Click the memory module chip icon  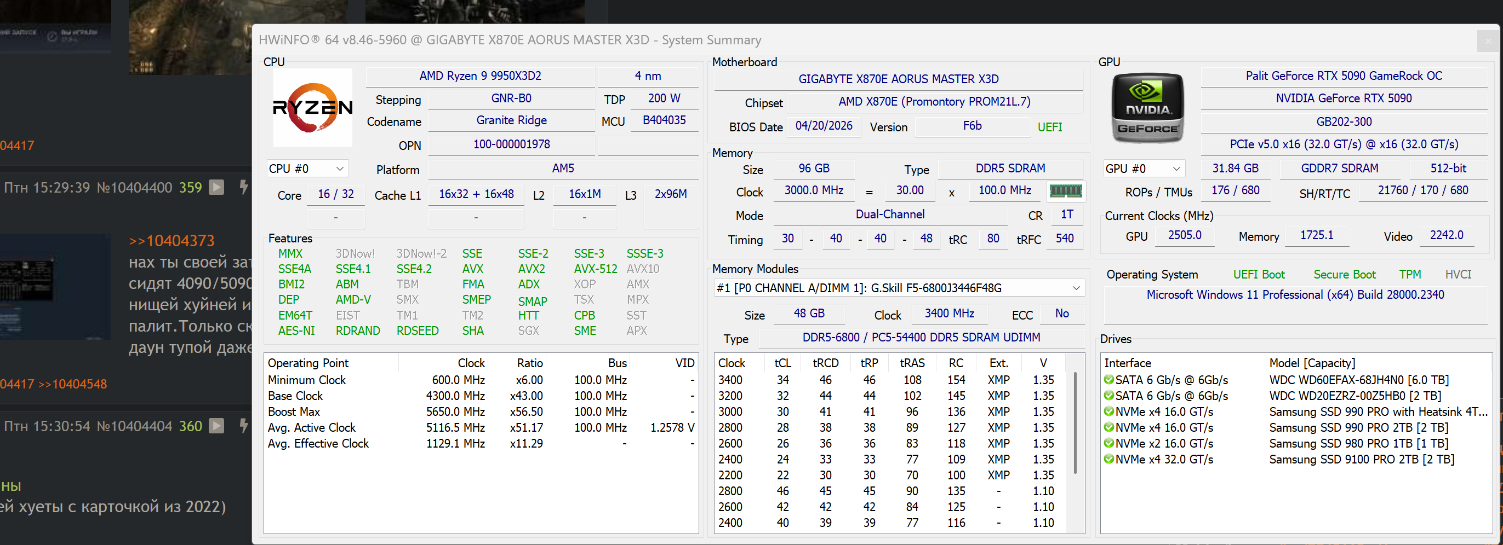pyautogui.click(x=1065, y=190)
